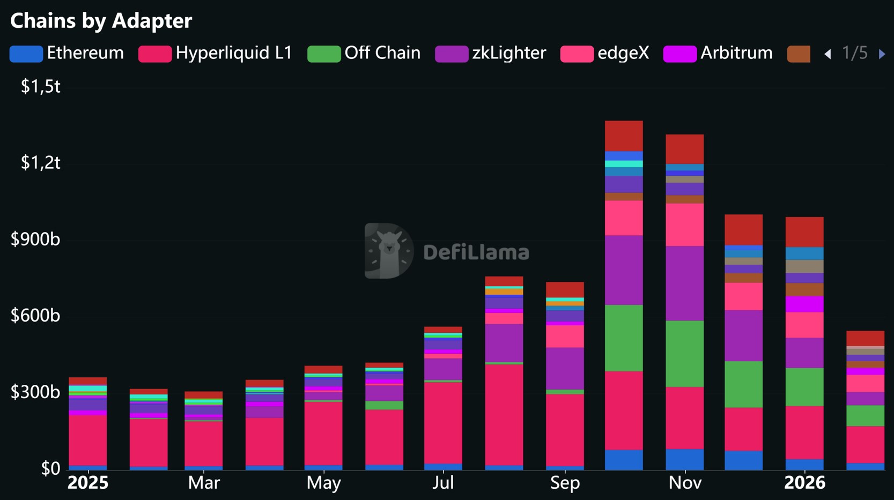Click the Hyperliquid L1 red legend icon

[155, 54]
